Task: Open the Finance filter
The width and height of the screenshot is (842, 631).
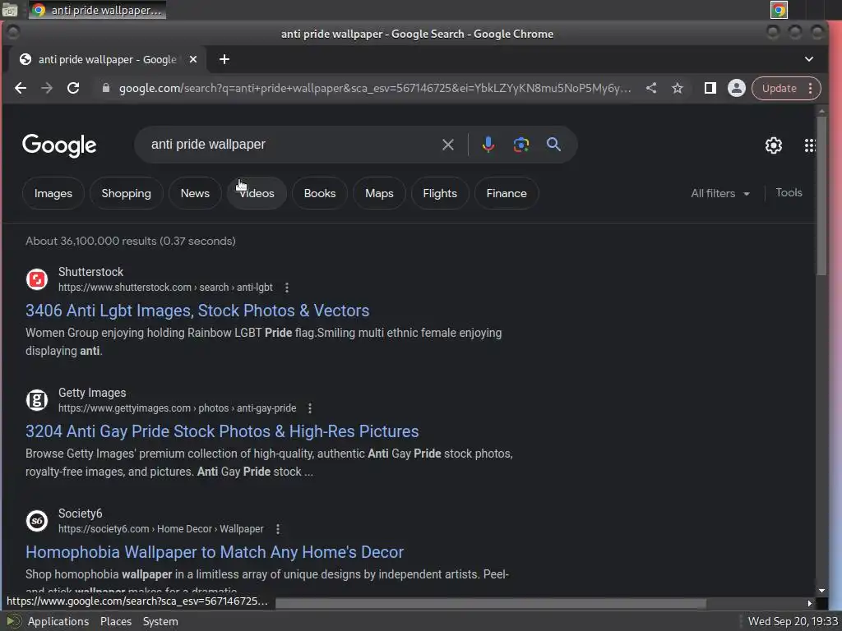Action: (x=507, y=193)
